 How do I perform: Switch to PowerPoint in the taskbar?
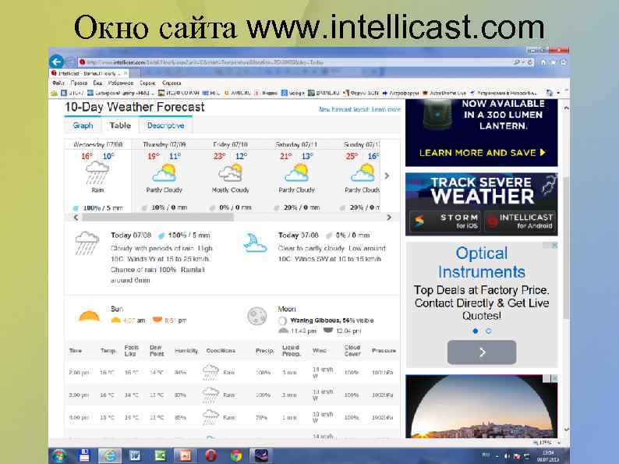(185, 456)
